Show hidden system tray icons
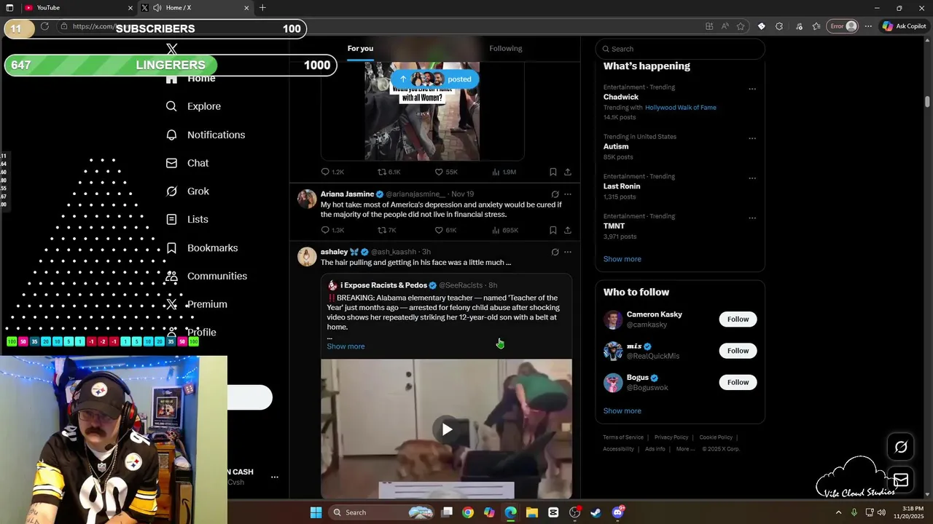The image size is (933, 524). (x=838, y=512)
